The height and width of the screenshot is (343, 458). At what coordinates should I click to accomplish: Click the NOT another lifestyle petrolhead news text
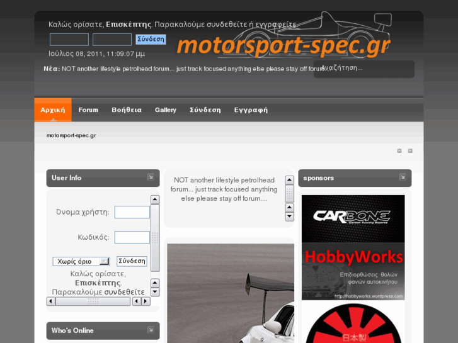(224, 189)
